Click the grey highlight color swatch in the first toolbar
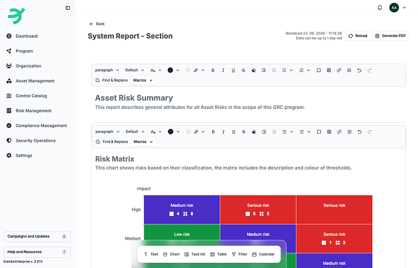418x268 pixels. (188, 70)
